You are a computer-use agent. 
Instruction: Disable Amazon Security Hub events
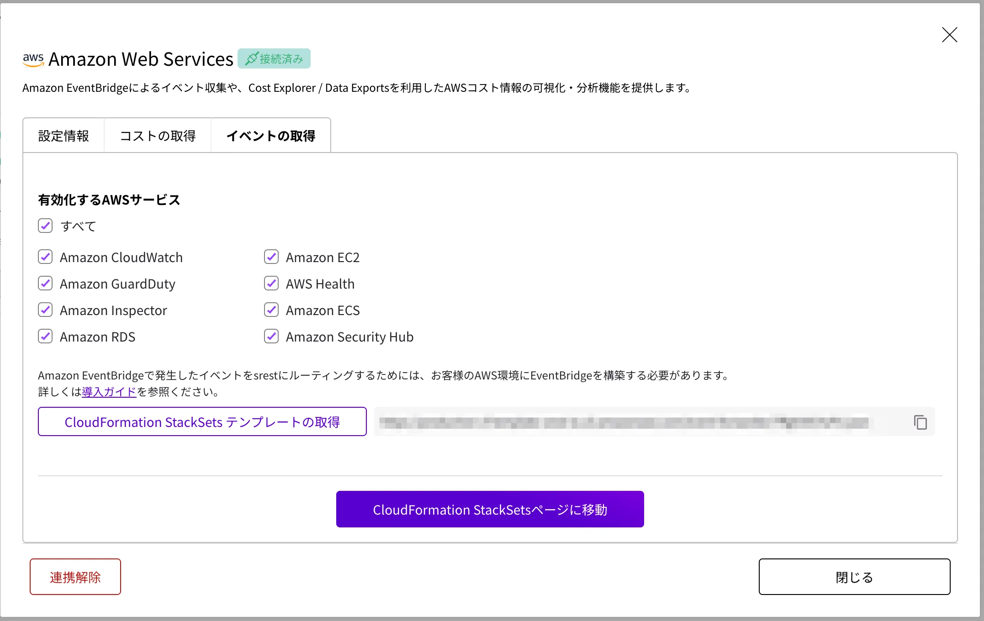271,337
